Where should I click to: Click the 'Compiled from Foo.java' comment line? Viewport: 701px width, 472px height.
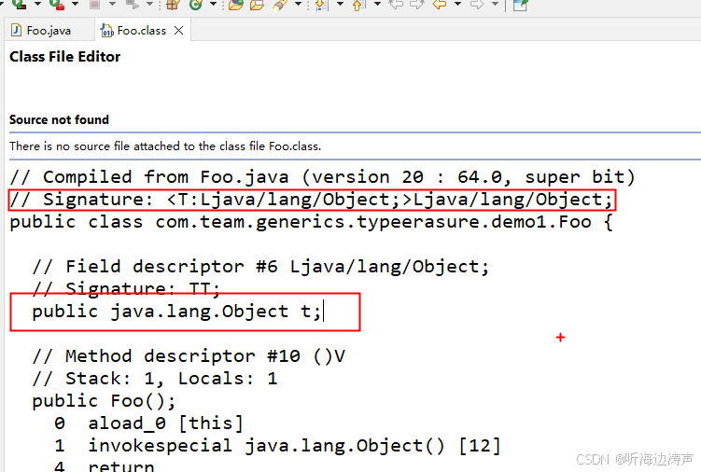pyautogui.click(x=322, y=177)
